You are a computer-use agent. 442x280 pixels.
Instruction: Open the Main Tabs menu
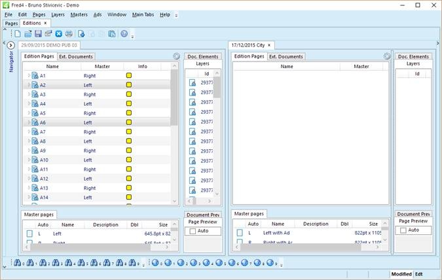click(143, 14)
